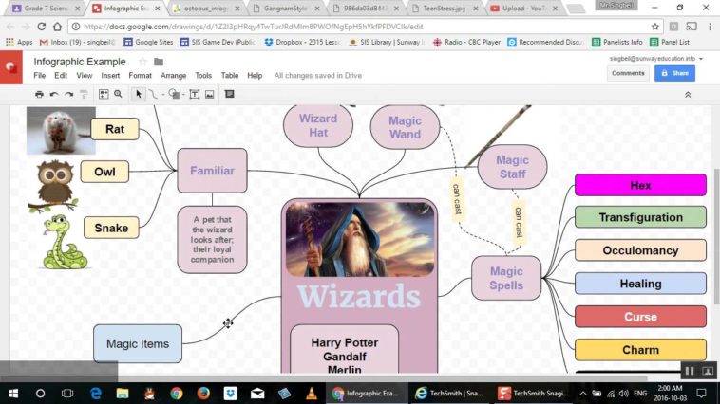Screen dimensions: 720x404
Task: Click the Zoom magnifier tool
Action: pos(118,94)
